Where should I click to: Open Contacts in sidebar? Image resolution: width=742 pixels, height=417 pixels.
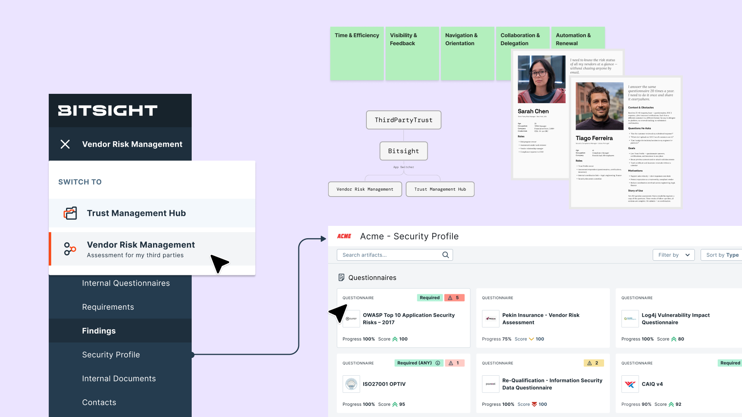(99, 402)
